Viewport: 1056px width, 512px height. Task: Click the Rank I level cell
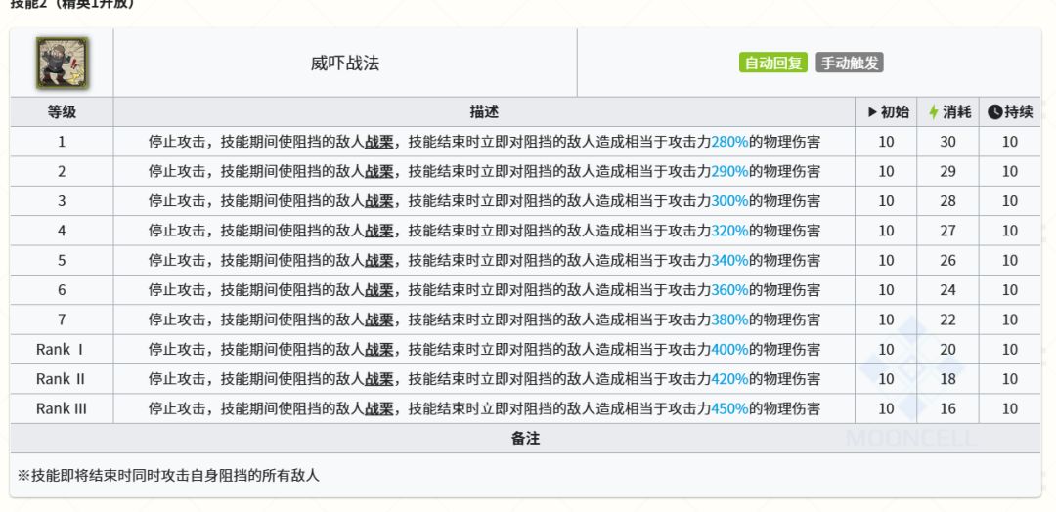(62, 349)
